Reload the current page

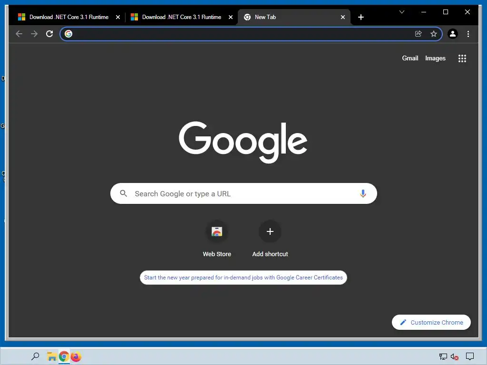pos(49,34)
